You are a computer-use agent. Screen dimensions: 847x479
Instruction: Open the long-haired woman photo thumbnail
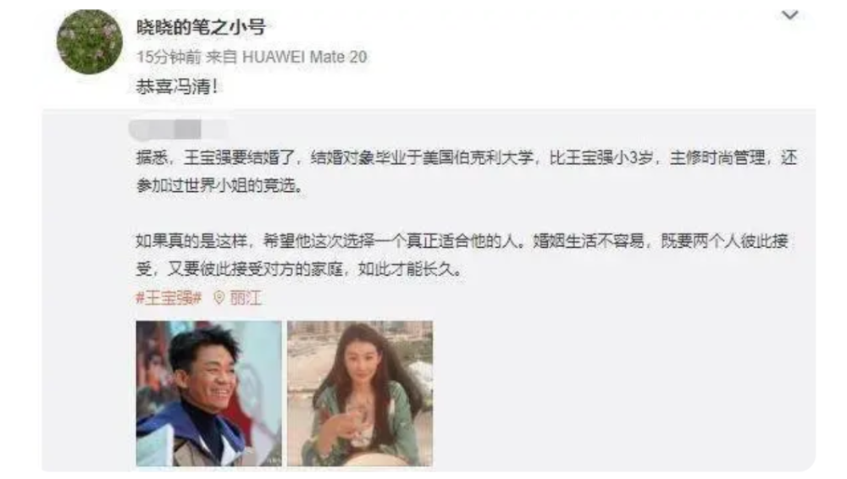(x=360, y=394)
